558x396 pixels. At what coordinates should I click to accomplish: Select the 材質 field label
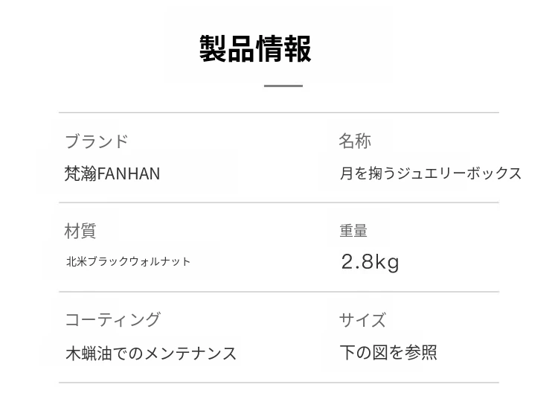coord(80,231)
